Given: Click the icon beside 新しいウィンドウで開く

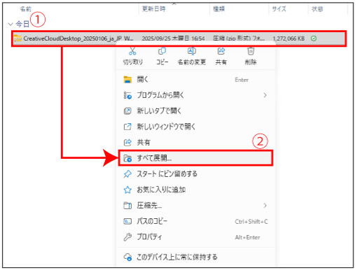Looking at the screenshot, I should pos(128,127).
